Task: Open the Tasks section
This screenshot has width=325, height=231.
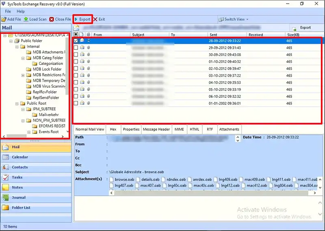Action: click(x=36, y=177)
